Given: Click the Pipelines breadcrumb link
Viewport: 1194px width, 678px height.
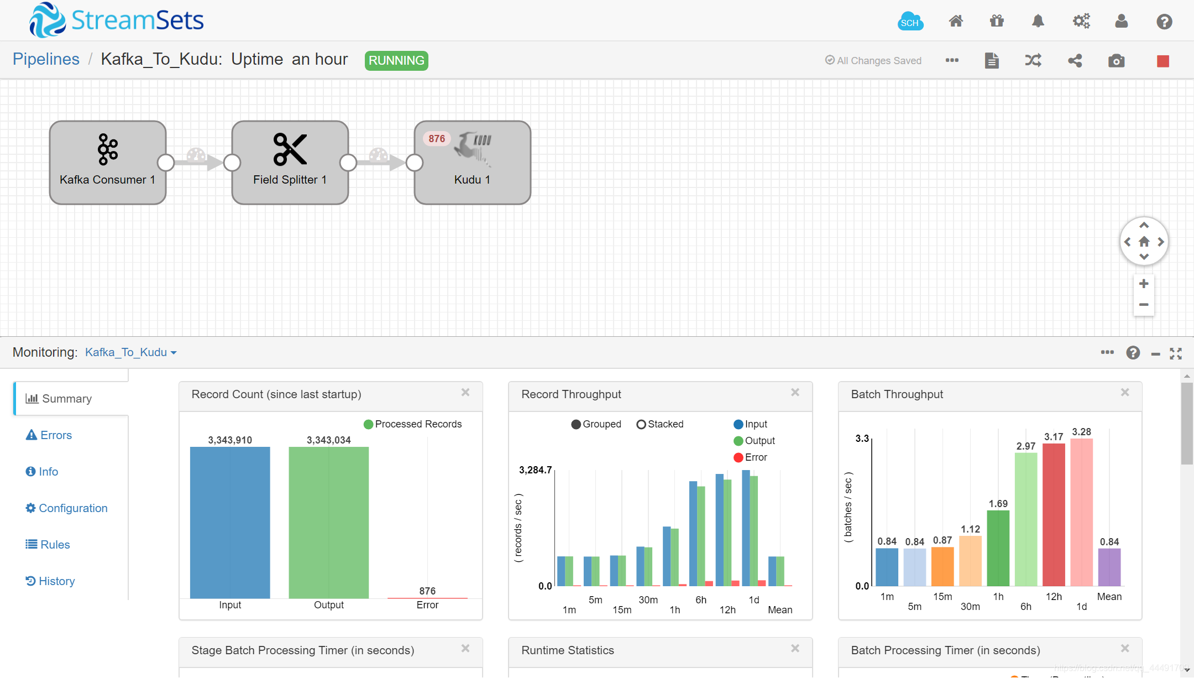Looking at the screenshot, I should point(46,59).
